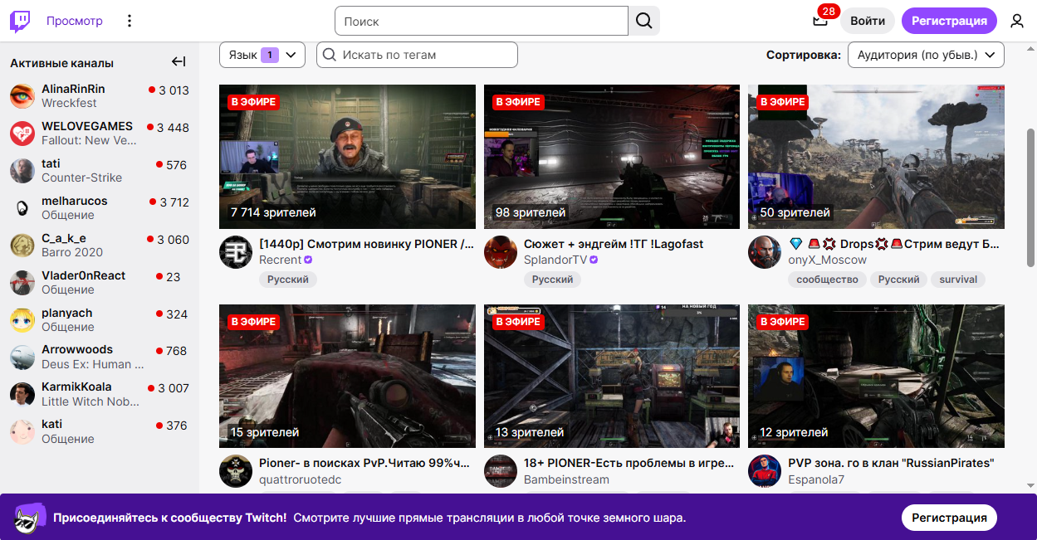Screen dimensions: 1037x540
Task: Open Arrowwoods channel avatar
Action: tap(22, 357)
